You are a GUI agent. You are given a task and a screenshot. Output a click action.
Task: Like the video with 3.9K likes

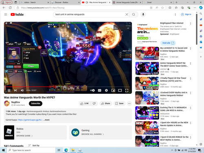[x=84, y=104]
